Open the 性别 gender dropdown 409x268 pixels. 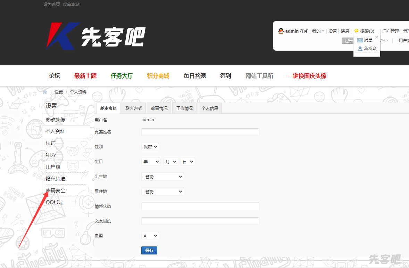pyautogui.click(x=150, y=147)
